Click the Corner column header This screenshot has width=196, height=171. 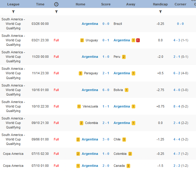point(180,4)
